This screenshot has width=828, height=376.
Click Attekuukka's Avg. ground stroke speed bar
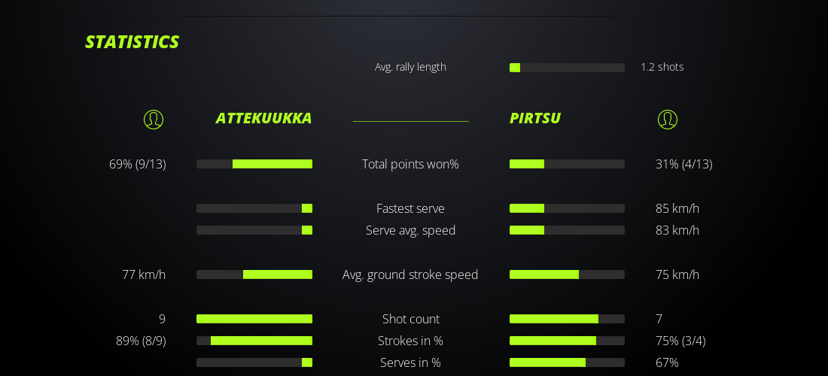pos(254,274)
